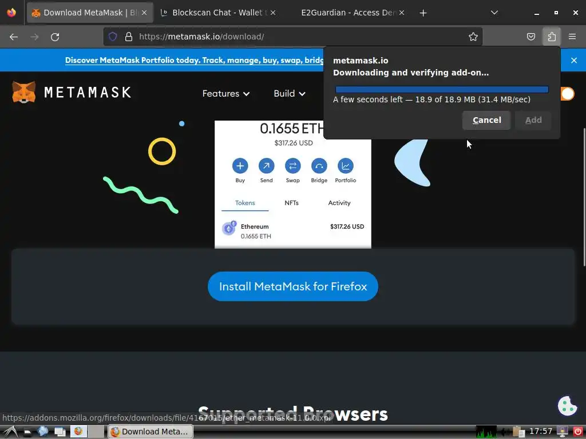This screenshot has height=439, width=586.
Task: Click the wallet preview screenshot thumbnail balance
Action: 291,129
